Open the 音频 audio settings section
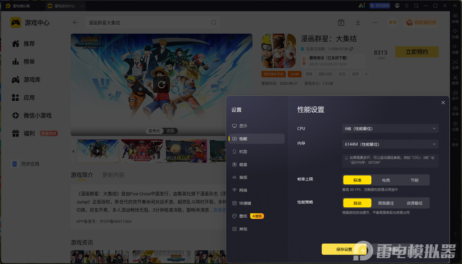This screenshot has width=462, height=264. (x=257, y=177)
